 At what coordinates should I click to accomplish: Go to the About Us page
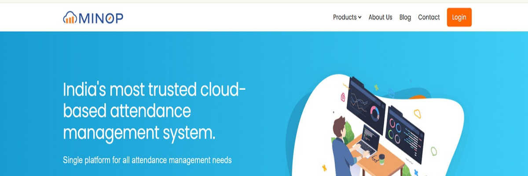tap(380, 18)
